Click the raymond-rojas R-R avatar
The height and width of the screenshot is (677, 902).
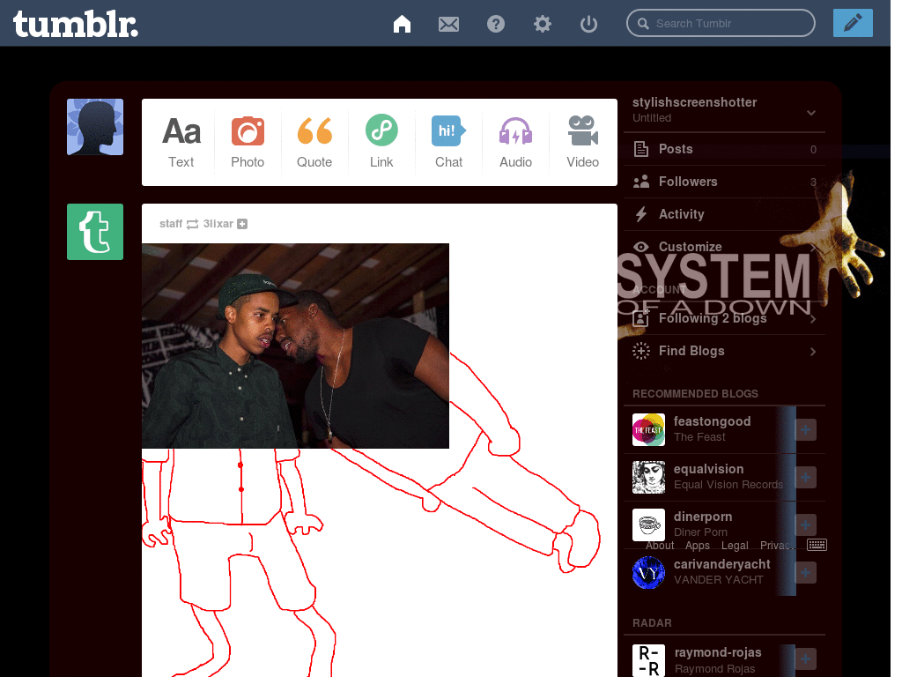point(648,660)
